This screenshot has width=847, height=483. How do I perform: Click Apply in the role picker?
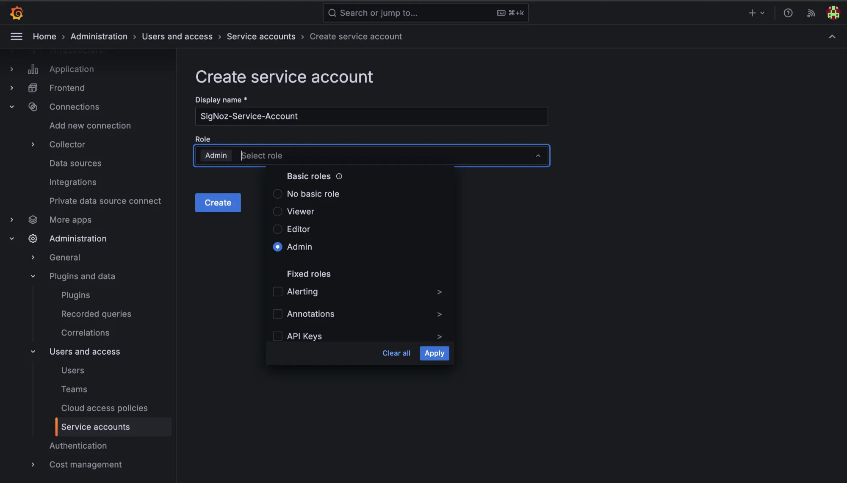pyautogui.click(x=434, y=353)
